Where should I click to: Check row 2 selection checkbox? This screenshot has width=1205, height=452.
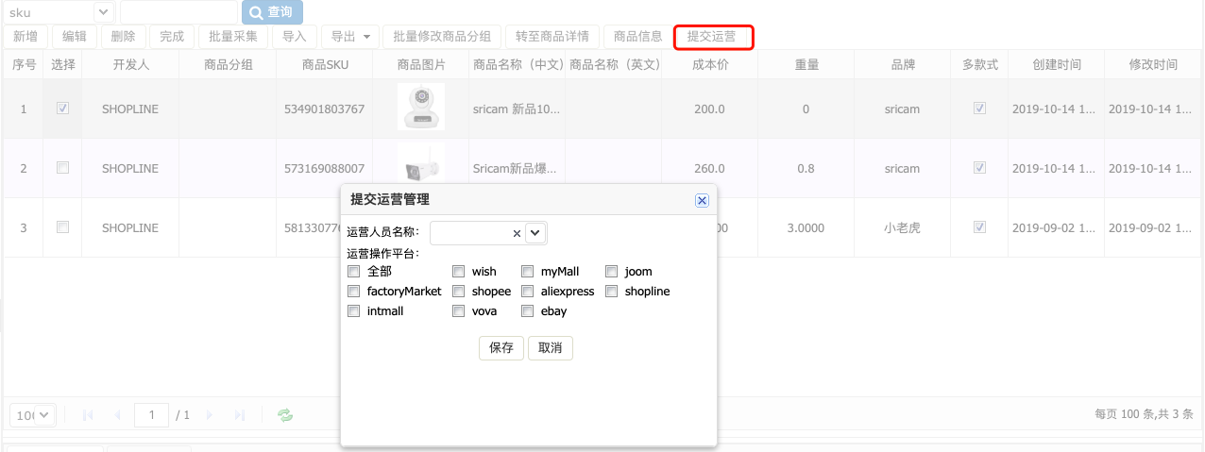pyautogui.click(x=63, y=168)
